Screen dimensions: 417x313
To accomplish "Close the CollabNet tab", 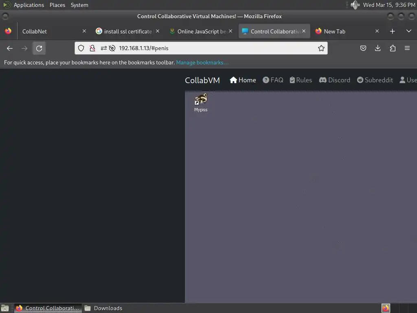I will click(x=84, y=31).
